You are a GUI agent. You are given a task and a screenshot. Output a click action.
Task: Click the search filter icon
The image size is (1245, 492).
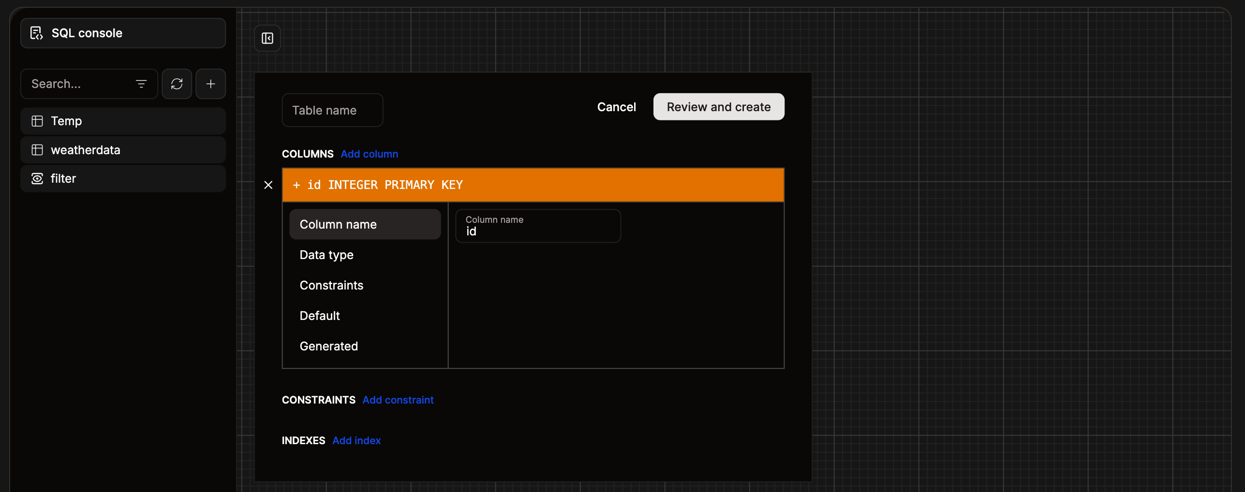[x=141, y=84]
